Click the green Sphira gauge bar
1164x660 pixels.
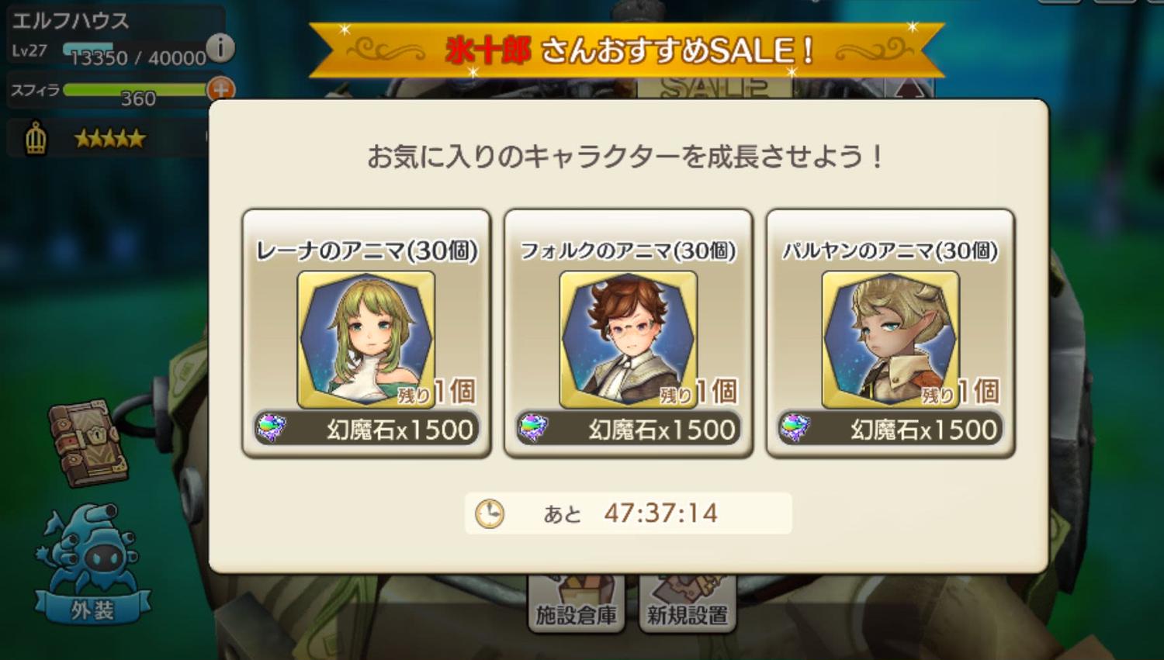point(136,89)
